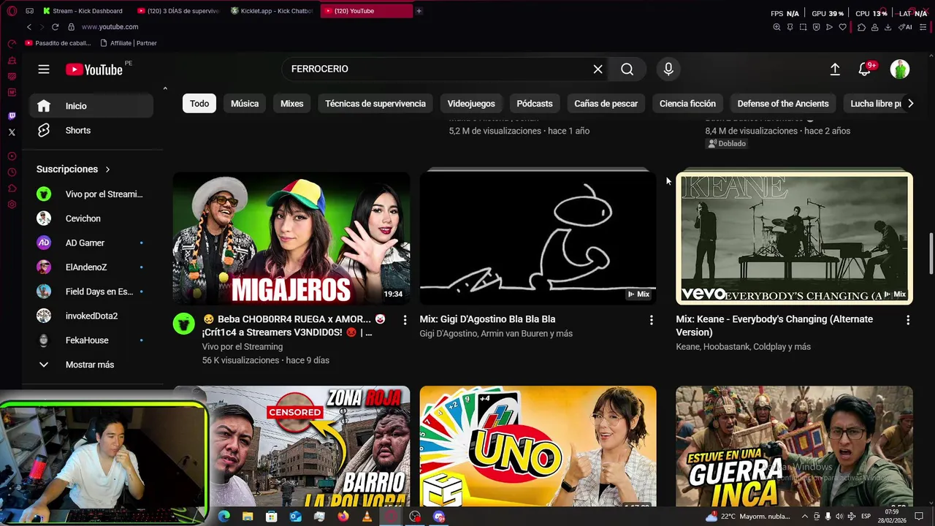This screenshot has width=935, height=526.
Task: Open browser downloads icon
Action: coord(888,27)
